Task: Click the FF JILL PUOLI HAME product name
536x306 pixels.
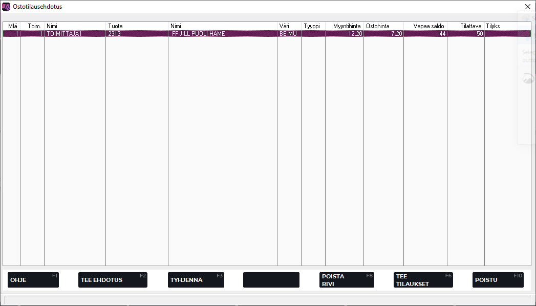Action: 222,34
